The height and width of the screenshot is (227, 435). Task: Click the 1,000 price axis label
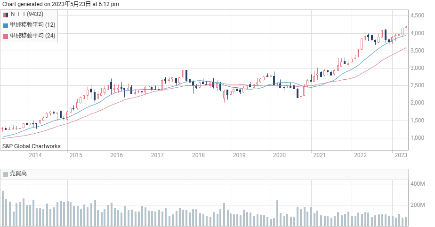(x=417, y=138)
